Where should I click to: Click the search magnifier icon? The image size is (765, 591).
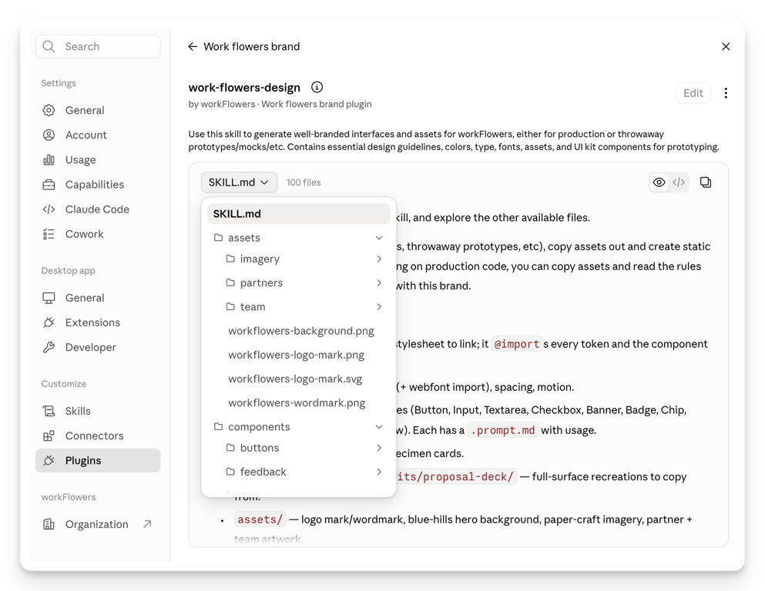pos(49,46)
